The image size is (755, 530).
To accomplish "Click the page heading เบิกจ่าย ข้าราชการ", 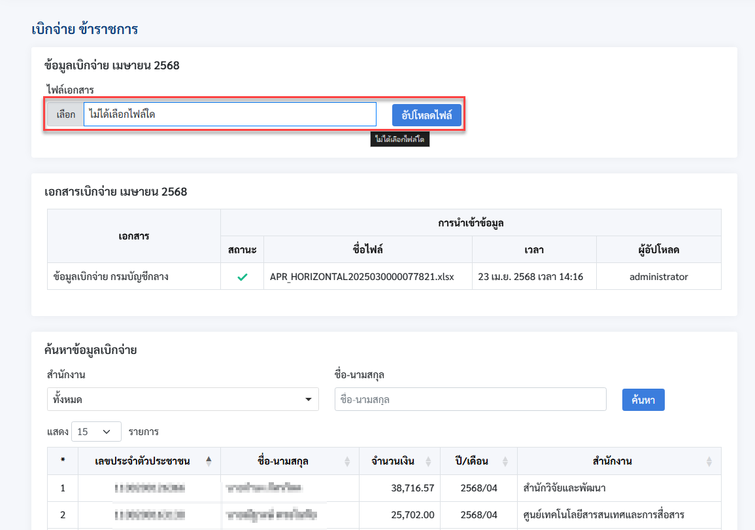I will [x=85, y=29].
